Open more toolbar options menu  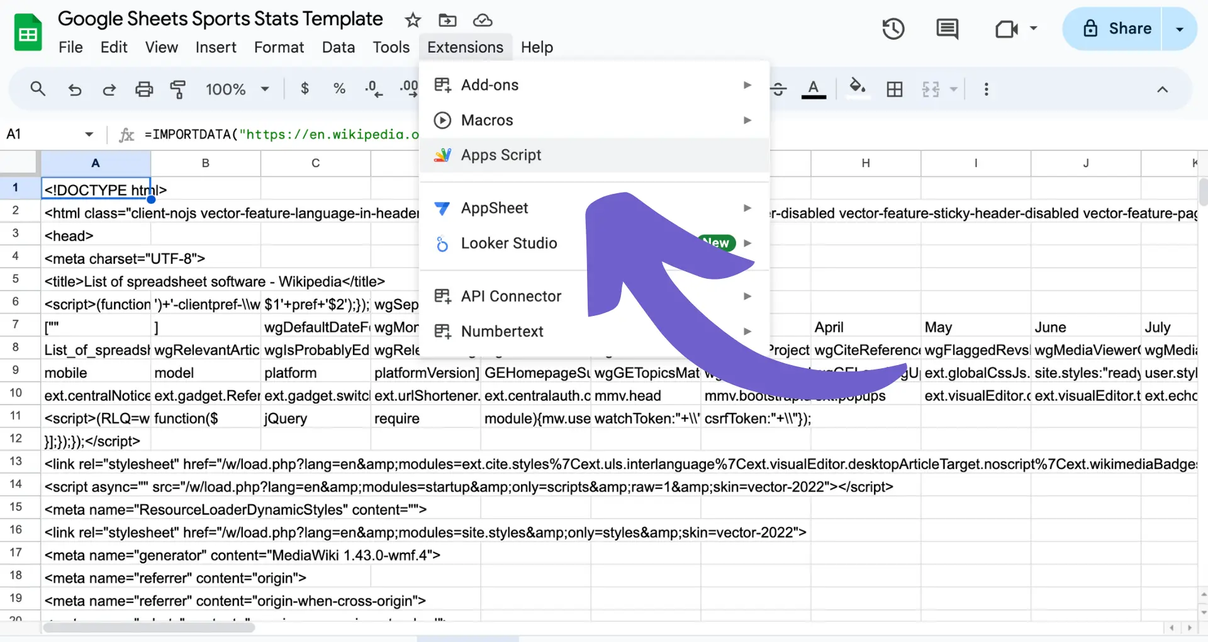pyautogui.click(x=986, y=89)
